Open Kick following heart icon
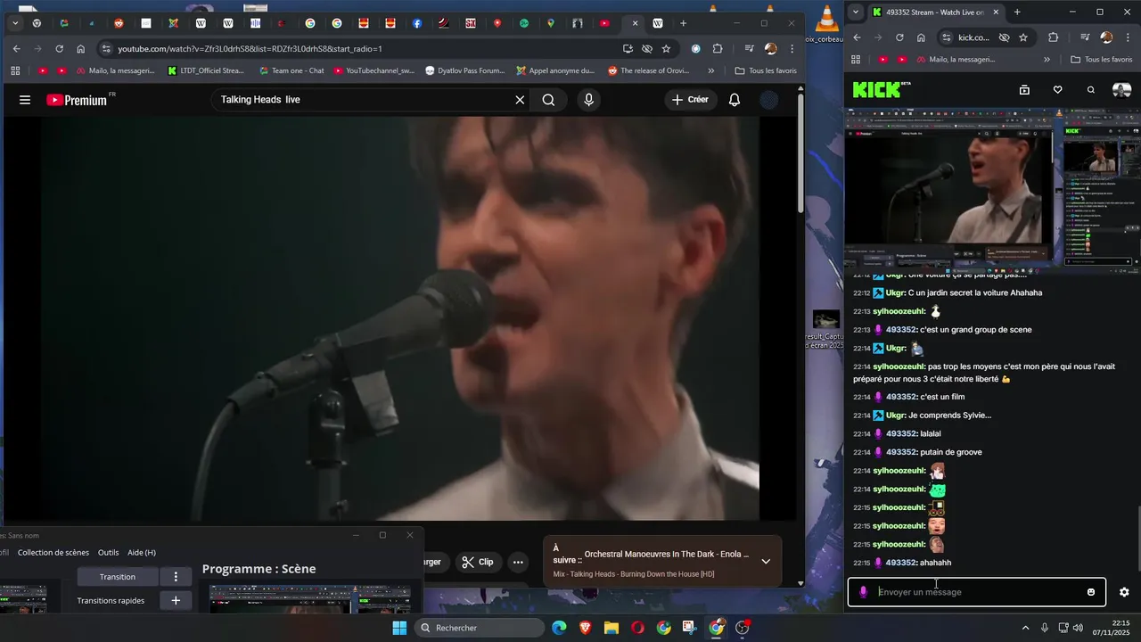 pyautogui.click(x=1057, y=90)
